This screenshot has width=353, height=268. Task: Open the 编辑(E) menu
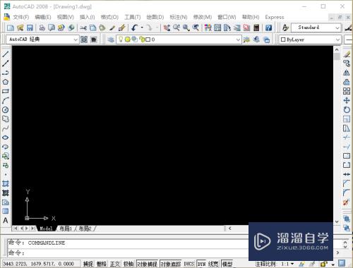tap(43, 17)
